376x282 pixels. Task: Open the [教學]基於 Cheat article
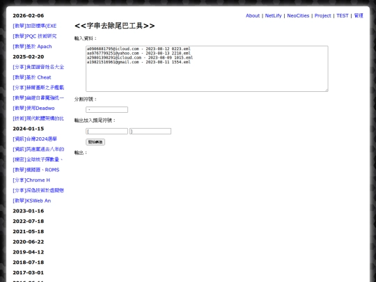tap(32, 77)
